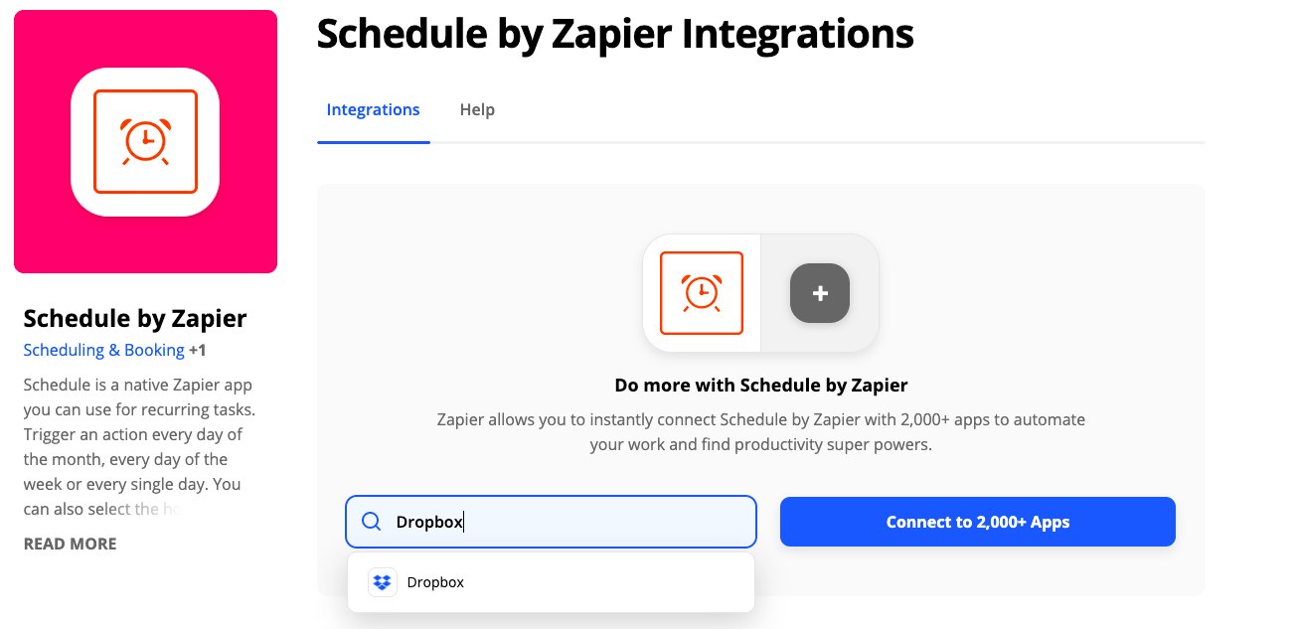
Task: Switch to the Help tab
Action: point(477,109)
